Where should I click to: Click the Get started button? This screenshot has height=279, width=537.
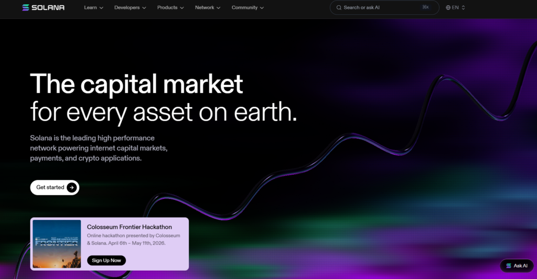point(55,188)
